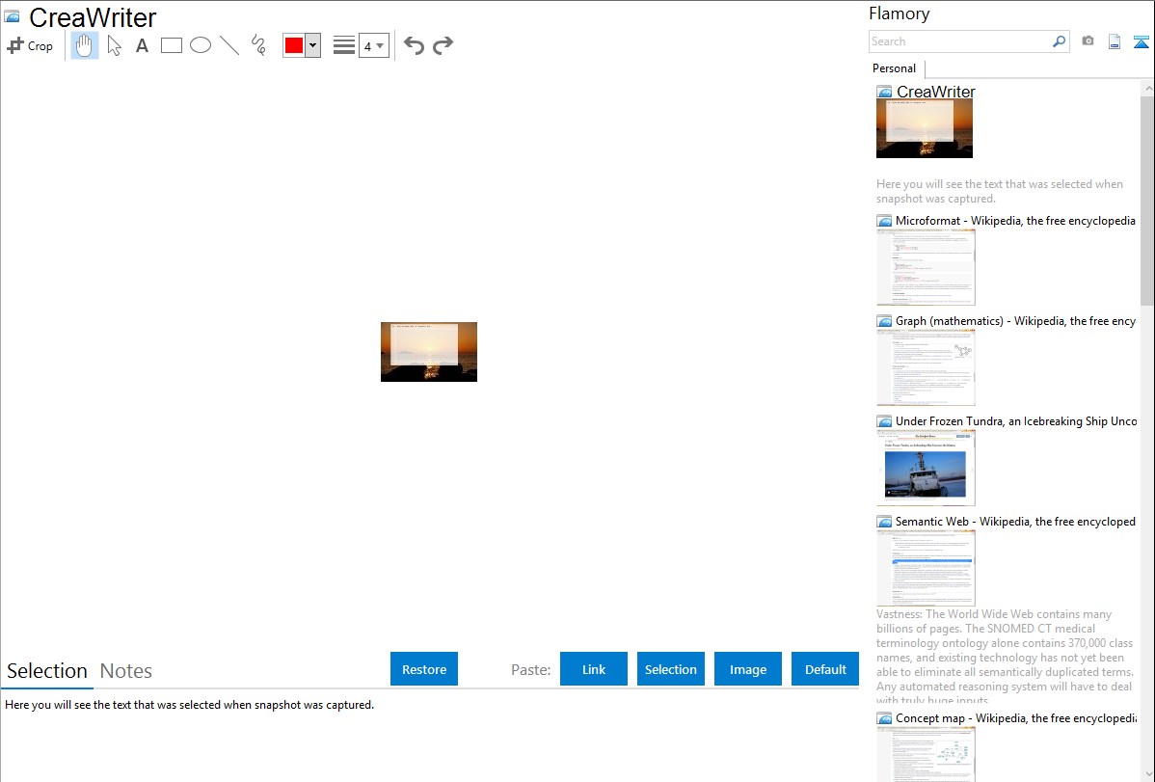This screenshot has height=782, width=1155.
Task: Click the selected-text placeholder in Selection pane
Action: tap(189, 705)
